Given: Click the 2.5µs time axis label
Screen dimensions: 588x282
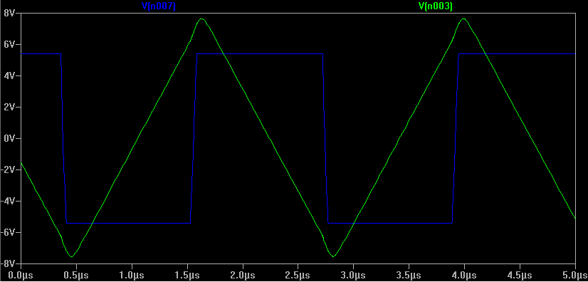Looking at the screenshot, I should (x=298, y=276).
